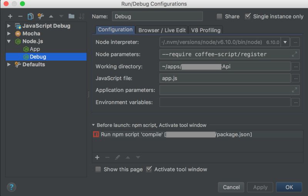Sort configurations alphabetically
308x196 pixels.
pos(82,16)
